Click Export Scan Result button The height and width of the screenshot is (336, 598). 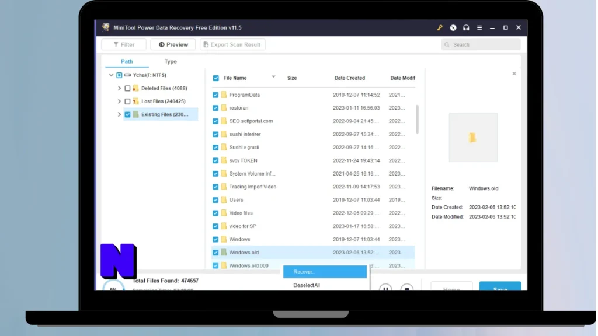(232, 44)
